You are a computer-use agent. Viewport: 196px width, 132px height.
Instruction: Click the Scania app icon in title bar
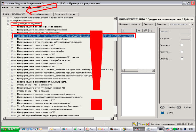[x=3, y=2]
